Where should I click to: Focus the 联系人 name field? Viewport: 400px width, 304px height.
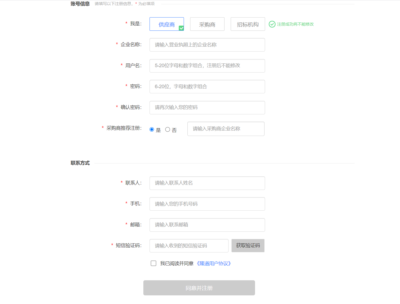(x=207, y=183)
